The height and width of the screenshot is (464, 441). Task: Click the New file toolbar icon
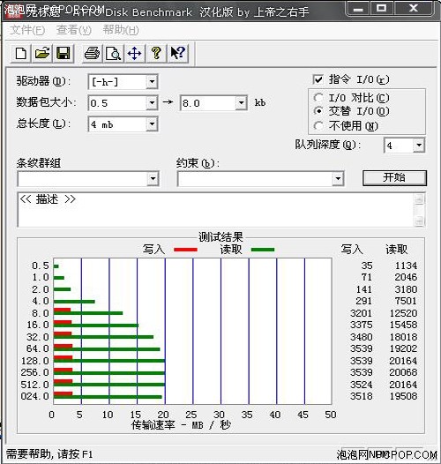click(x=20, y=54)
